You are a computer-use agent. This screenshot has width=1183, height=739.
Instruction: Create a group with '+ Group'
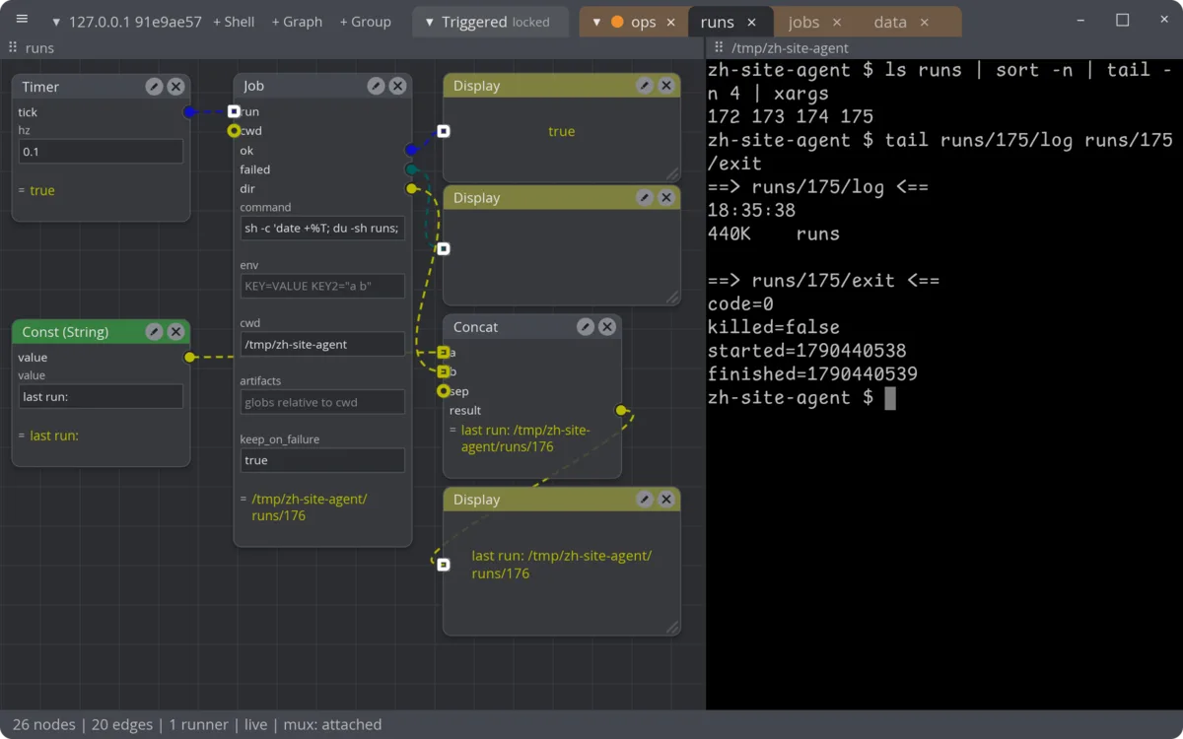[365, 22]
